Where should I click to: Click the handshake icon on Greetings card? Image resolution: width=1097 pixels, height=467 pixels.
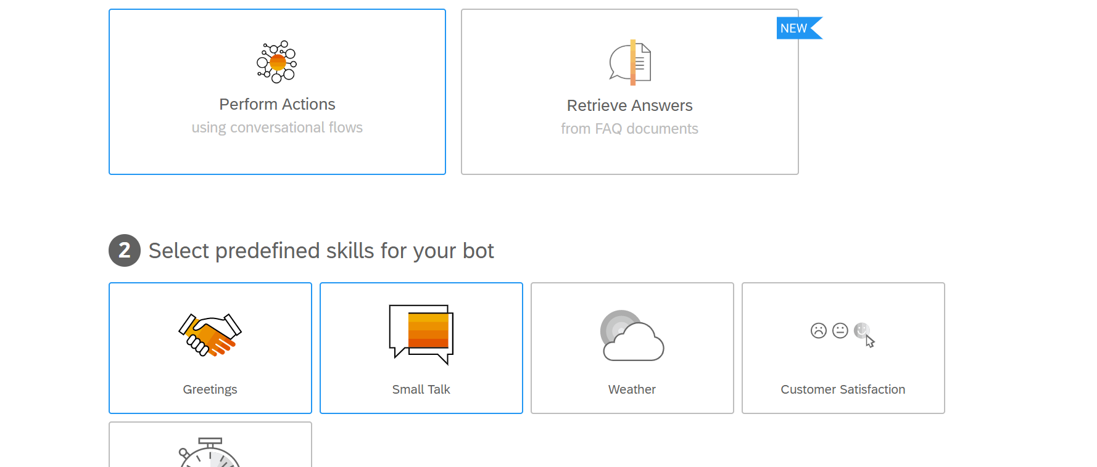pyautogui.click(x=210, y=336)
